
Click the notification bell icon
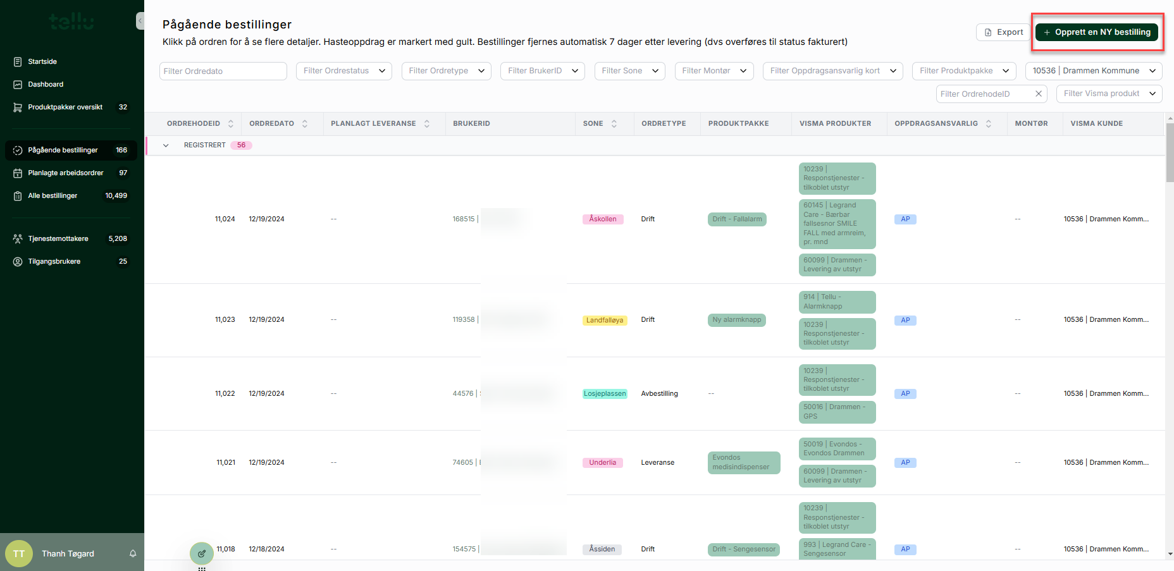tap(133, 553)
